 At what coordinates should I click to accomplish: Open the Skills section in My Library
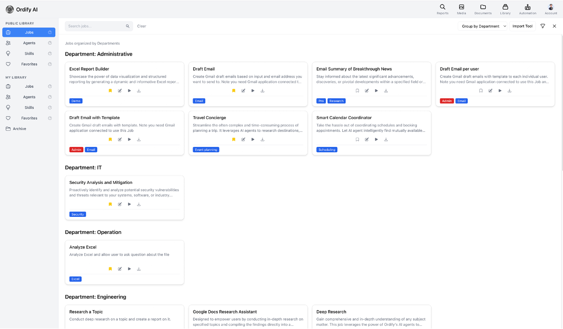tap(29, 107)
